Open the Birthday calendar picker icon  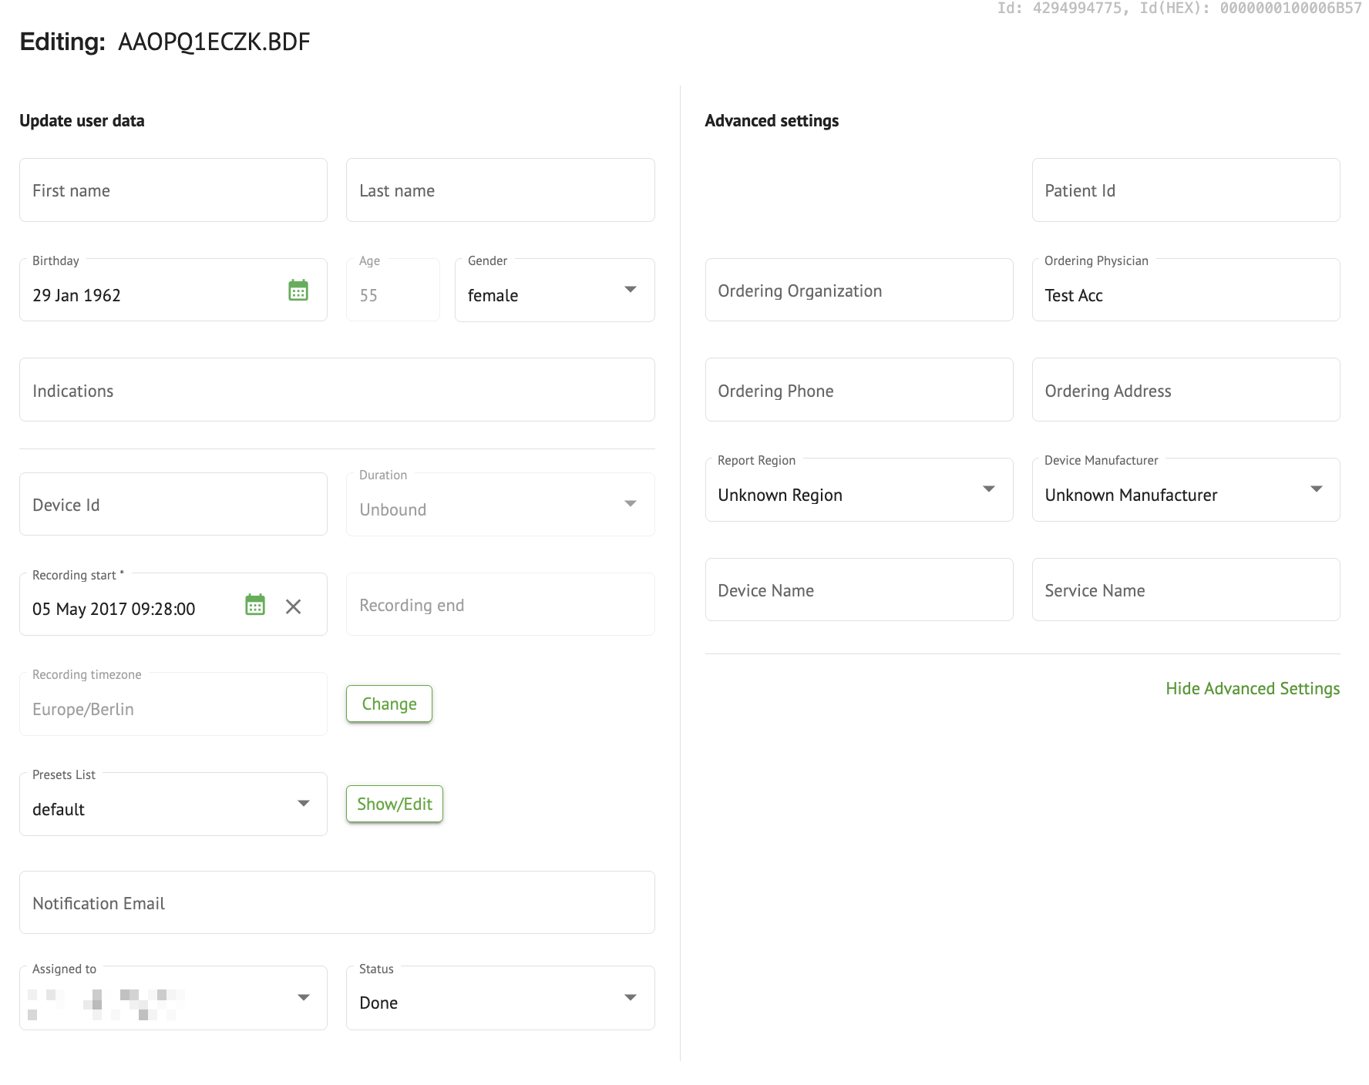click(298, 291)
